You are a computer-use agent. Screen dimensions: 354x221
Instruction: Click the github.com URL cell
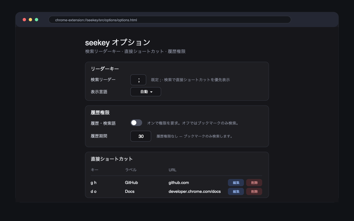[179, 183]
